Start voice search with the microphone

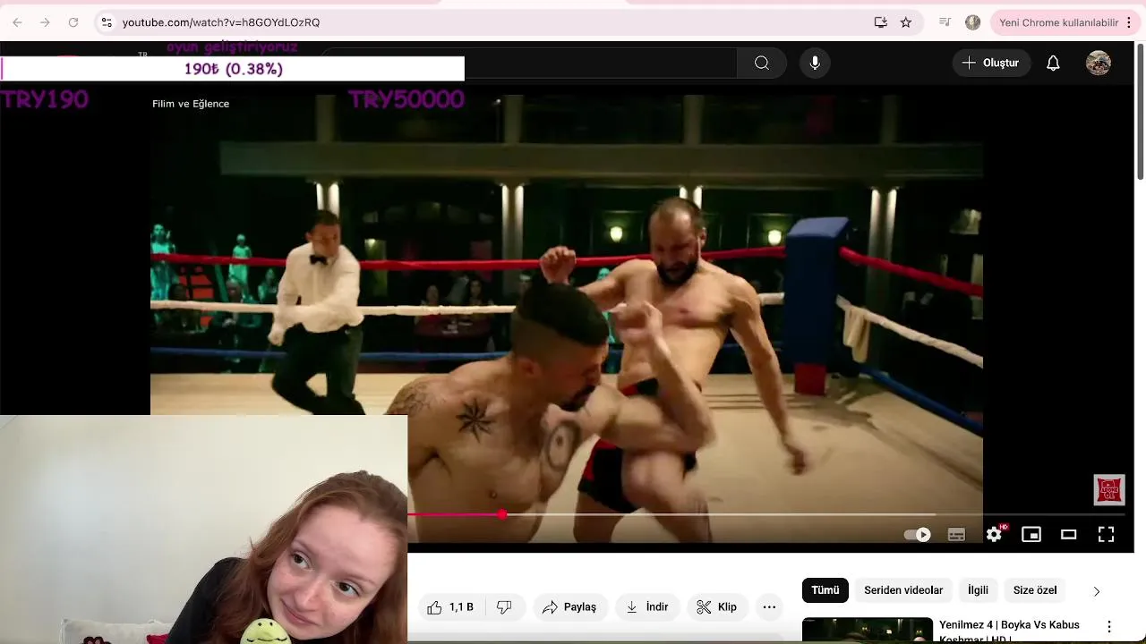click(815, 63)
